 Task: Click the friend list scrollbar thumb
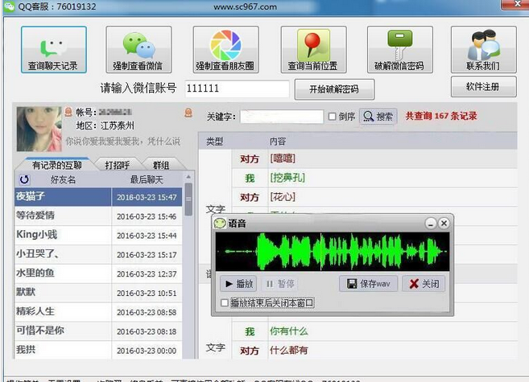[188, 199]
